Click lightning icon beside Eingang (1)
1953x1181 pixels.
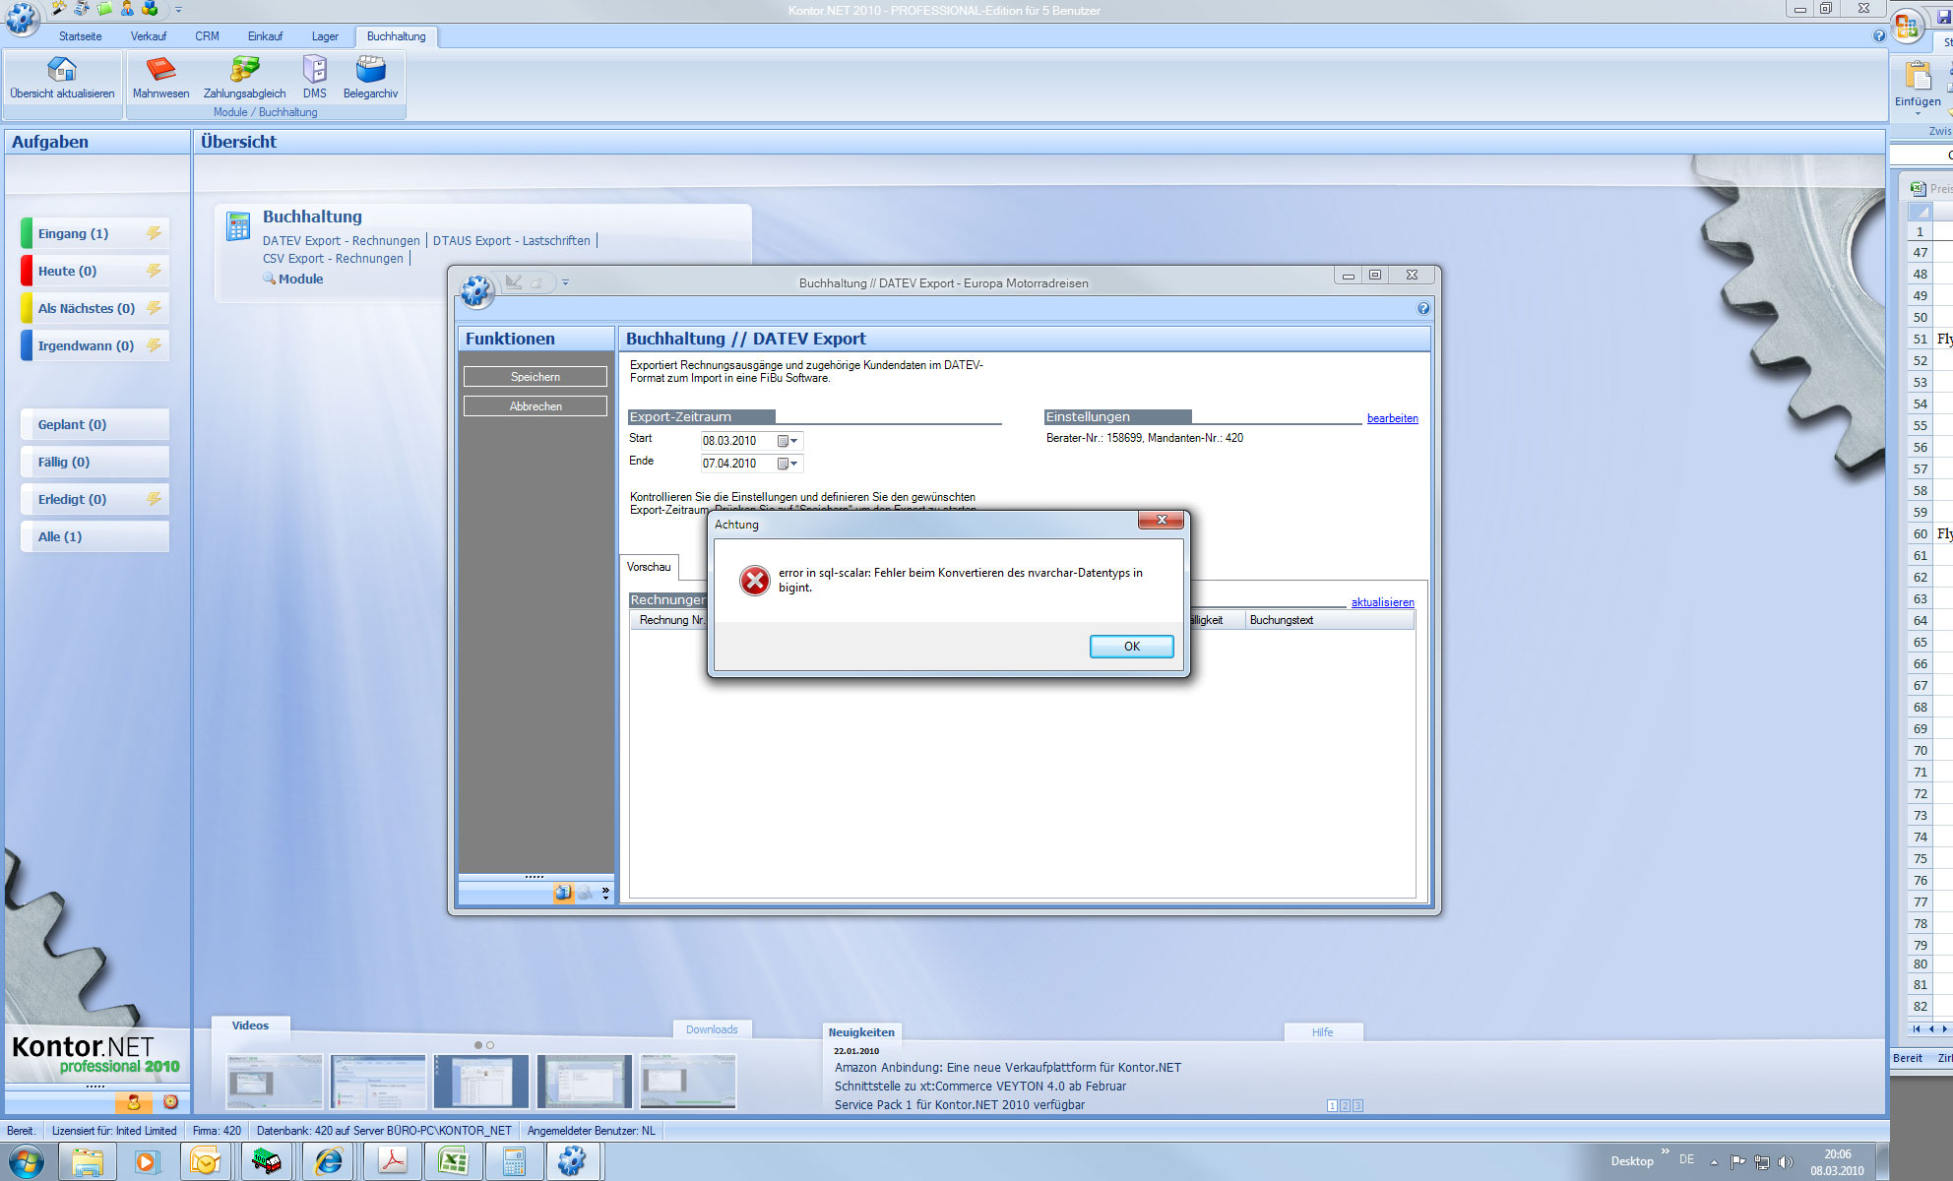(x=155, y=233)
